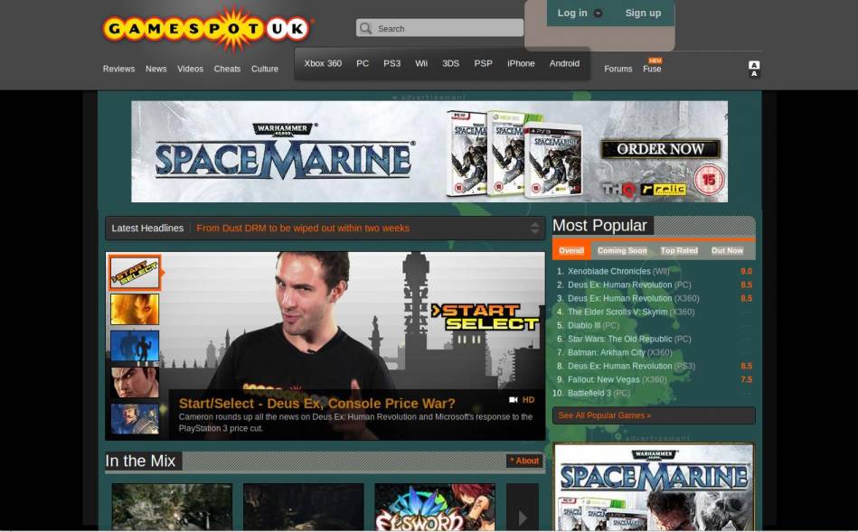Viewport: 858px width, 532px height.
Task: Open Videos section
Action: [191, 69]
